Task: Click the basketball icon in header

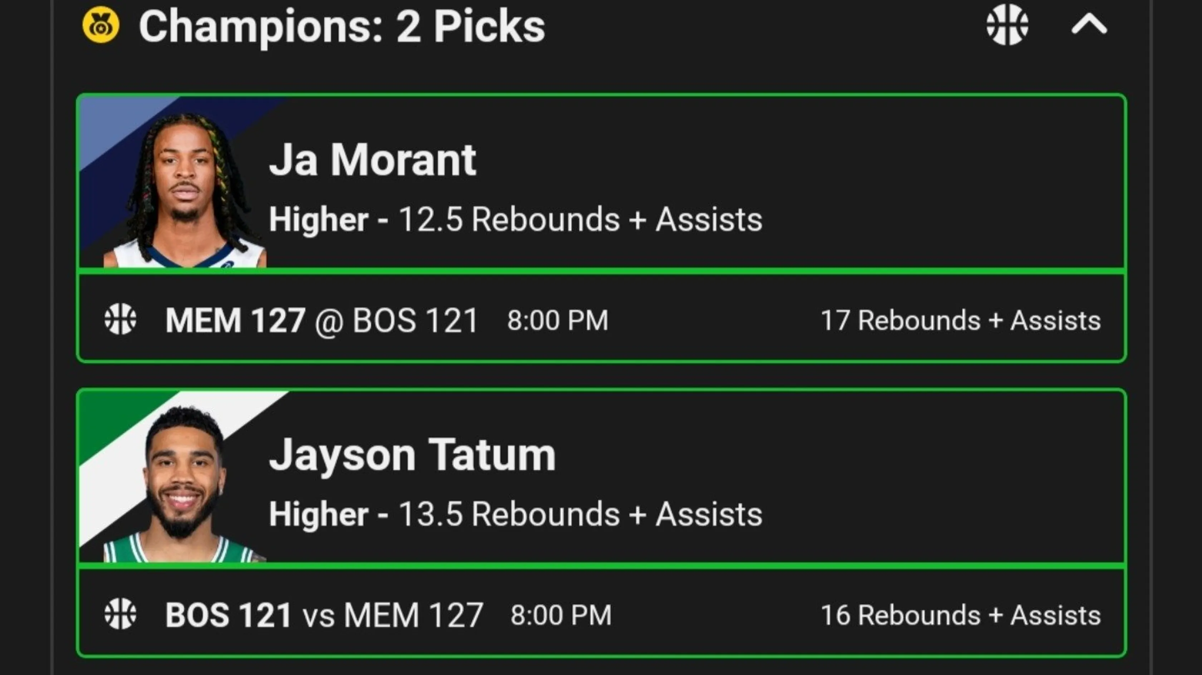Action: point(1007,25)
